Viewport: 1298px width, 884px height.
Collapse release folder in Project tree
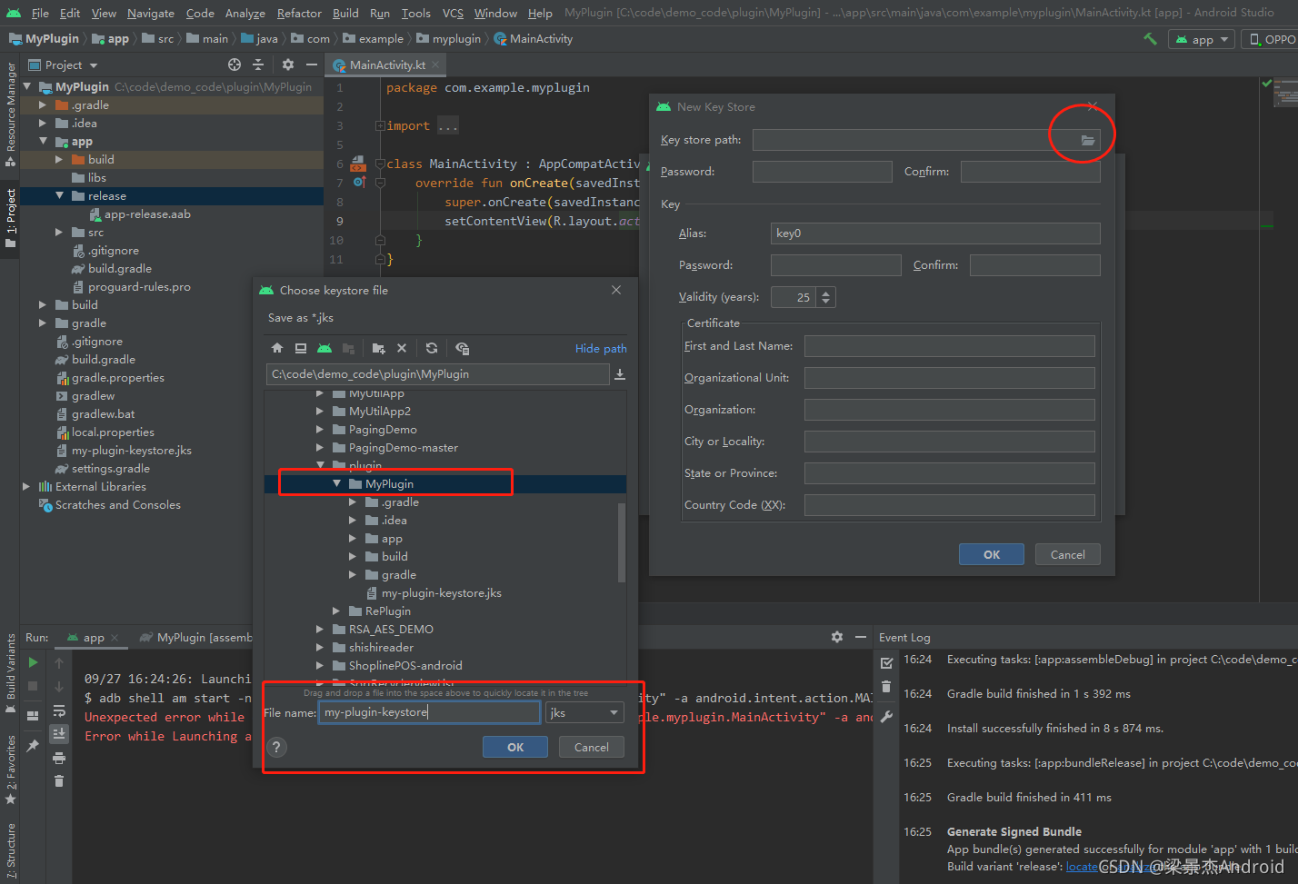tap(59, 195)
